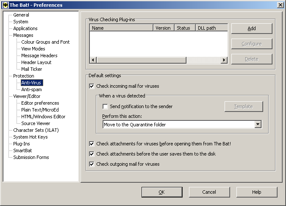This screenshot has width=286, height=206.
Task: Enable Send notification to the sender
Action: tap(105, 106)
